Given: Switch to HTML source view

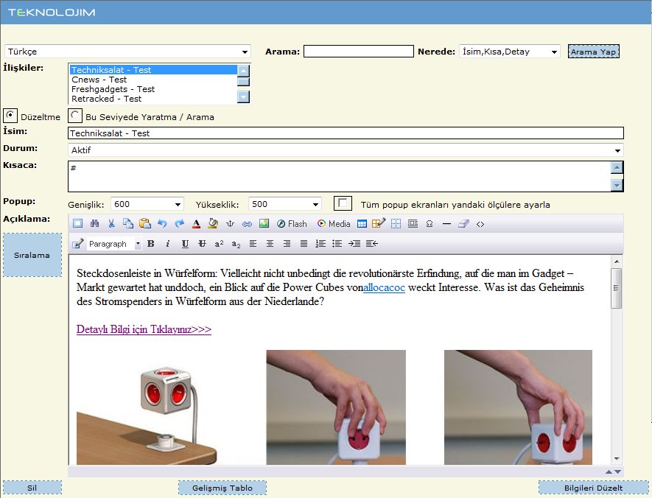Looking at the screenshot, I should 480,224.
